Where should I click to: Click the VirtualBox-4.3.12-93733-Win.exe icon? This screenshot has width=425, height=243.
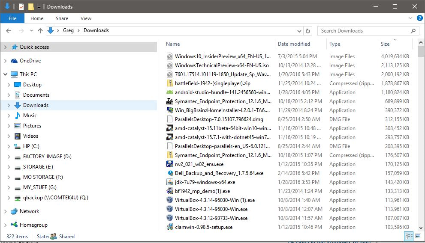[x=170, y=218]
